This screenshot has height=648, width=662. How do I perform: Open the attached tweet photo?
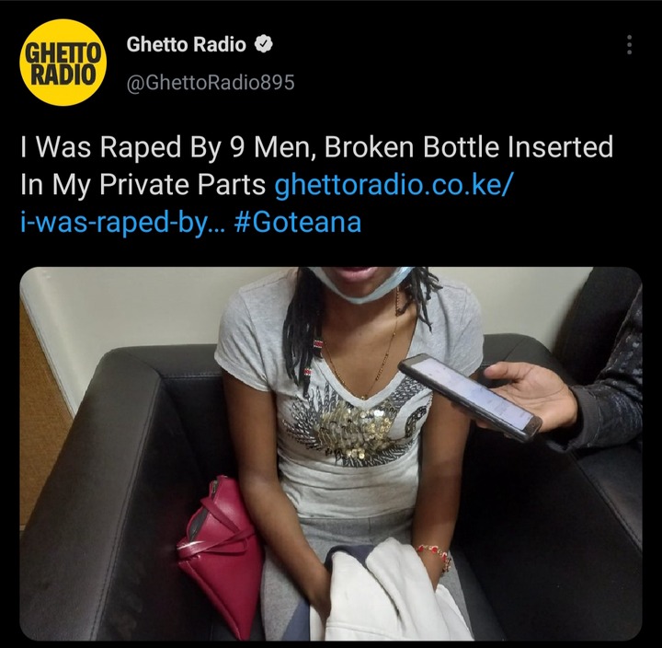(331, 454)
